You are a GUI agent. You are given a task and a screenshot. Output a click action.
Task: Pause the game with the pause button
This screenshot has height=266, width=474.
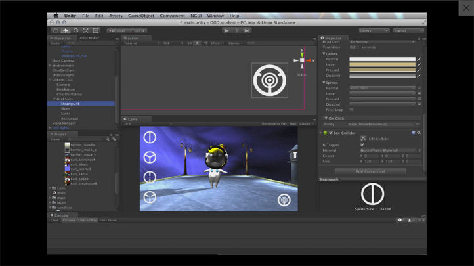coord(237,30)
